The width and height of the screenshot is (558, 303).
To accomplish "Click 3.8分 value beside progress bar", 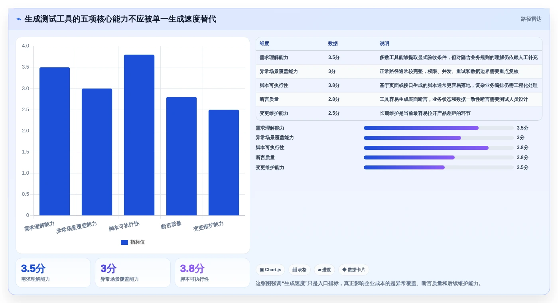I will pos(523,148).
